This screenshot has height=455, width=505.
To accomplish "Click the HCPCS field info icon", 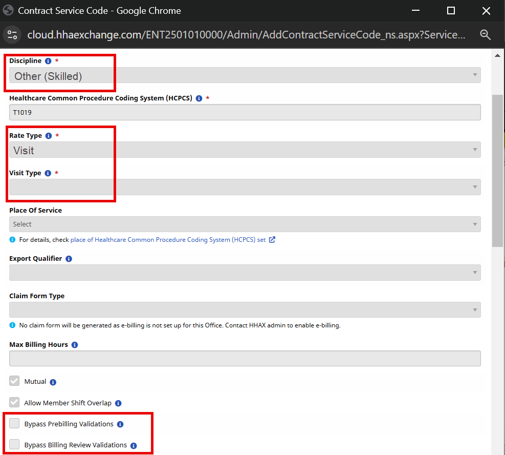I will (199, 98).
